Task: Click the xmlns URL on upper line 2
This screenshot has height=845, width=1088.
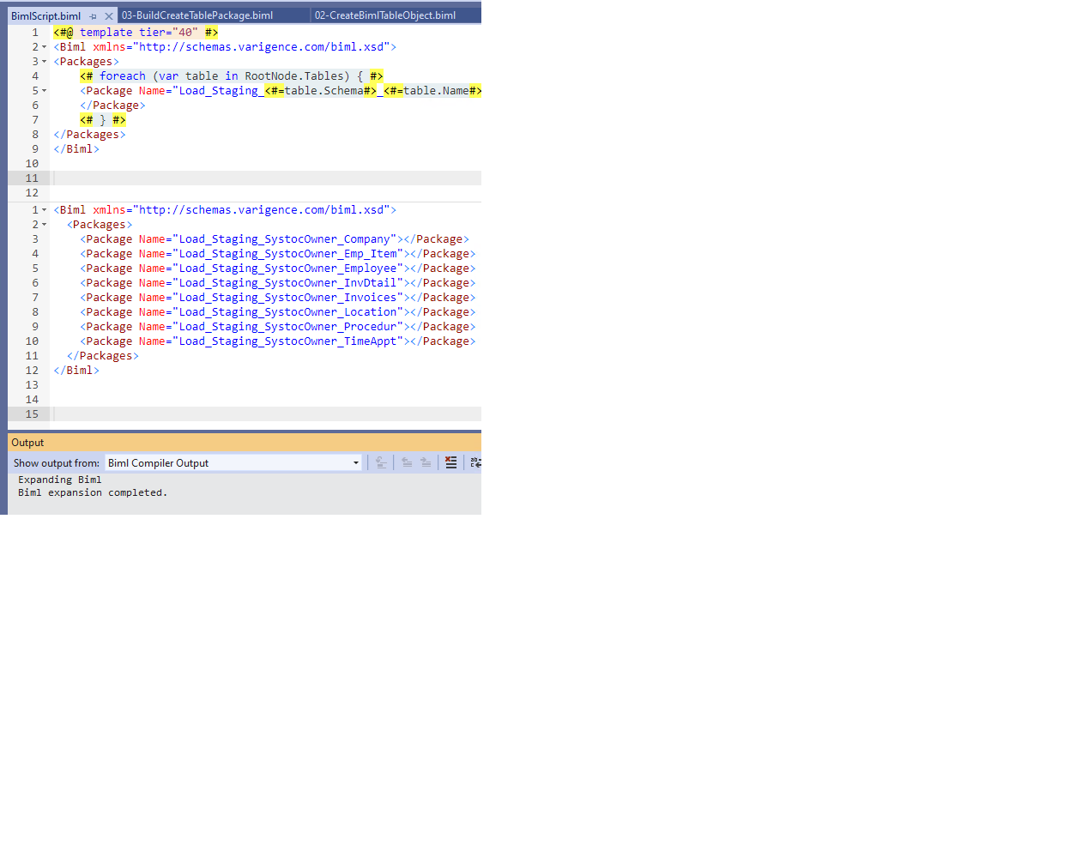Action: pyautogui.click(x=264, y=47)
